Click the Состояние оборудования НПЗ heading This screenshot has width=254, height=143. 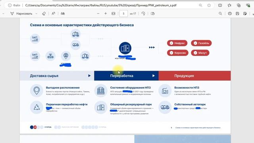pyautogui.click(x=131, y=87)
